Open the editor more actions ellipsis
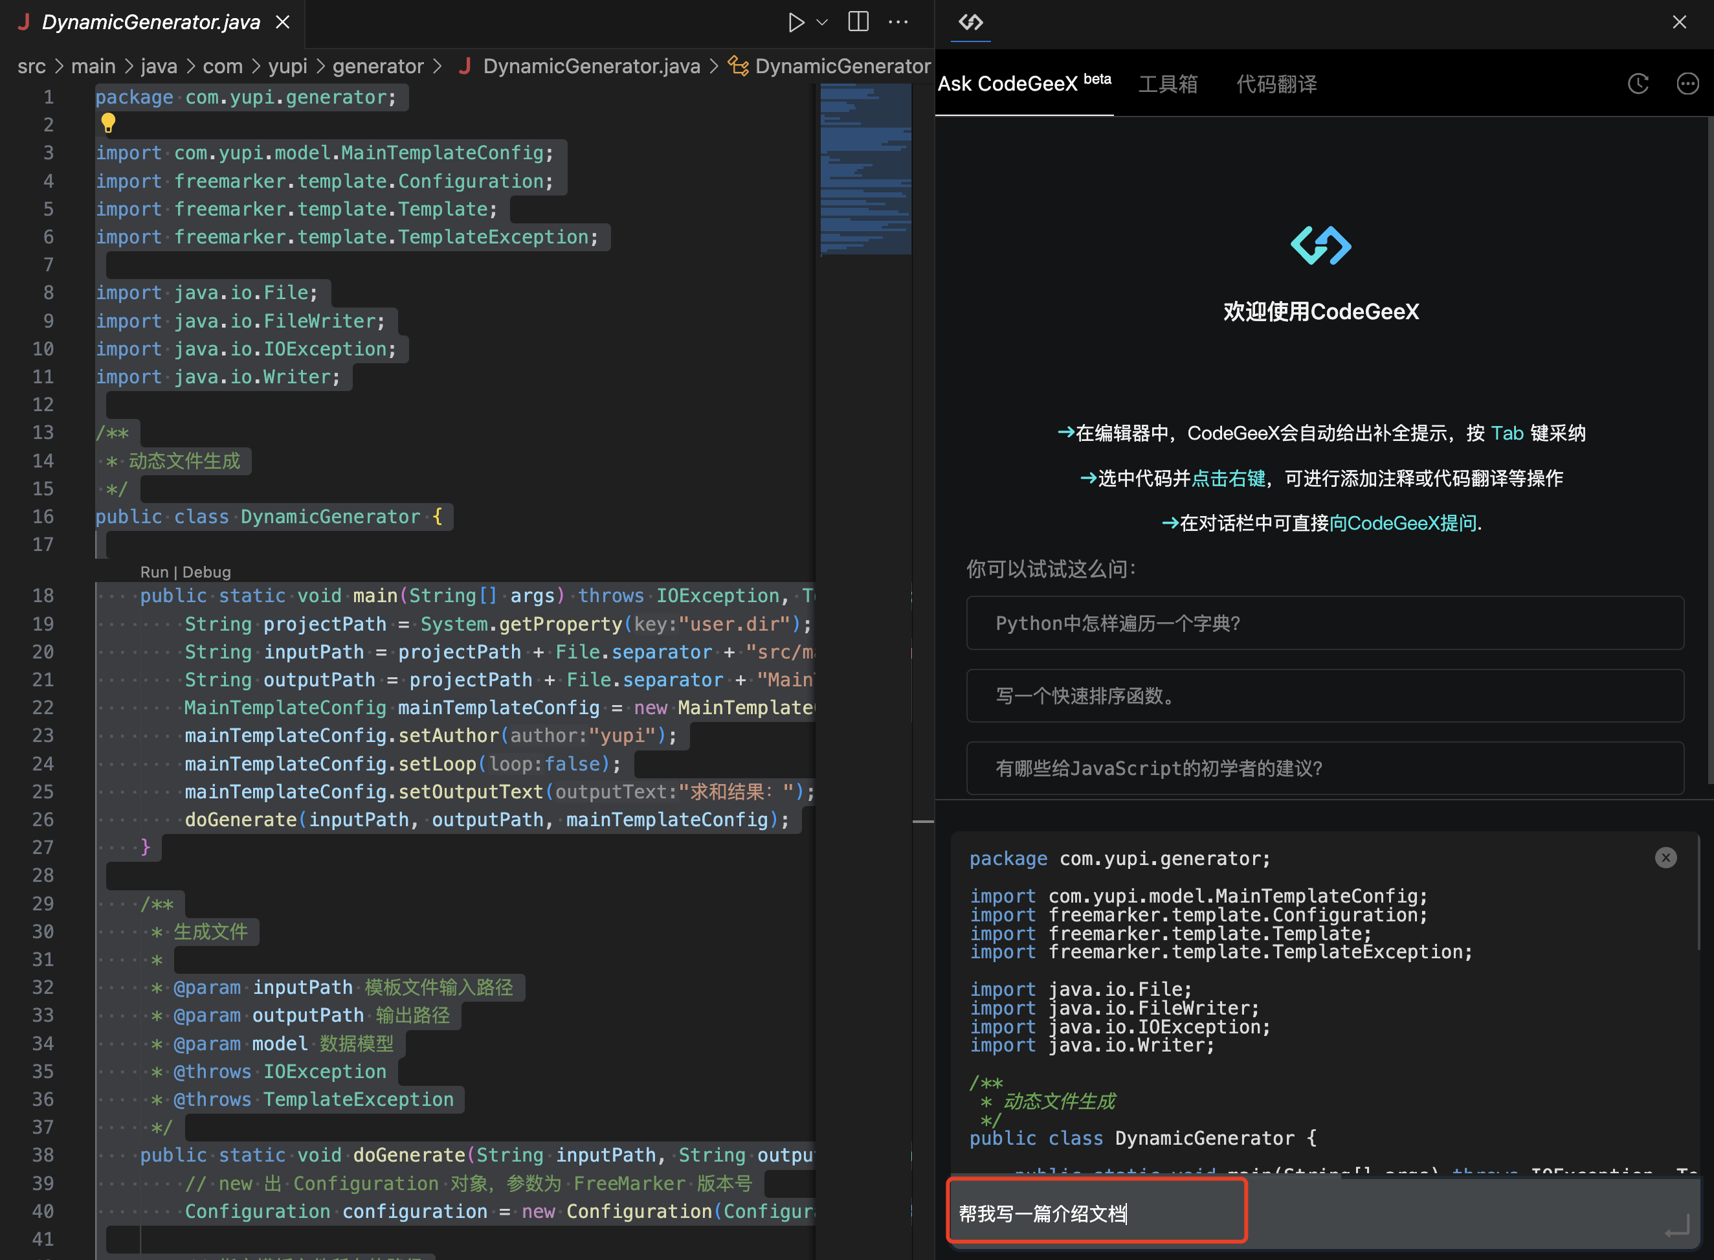Viewport: 1714px width, 1260px height. (898, 22)
